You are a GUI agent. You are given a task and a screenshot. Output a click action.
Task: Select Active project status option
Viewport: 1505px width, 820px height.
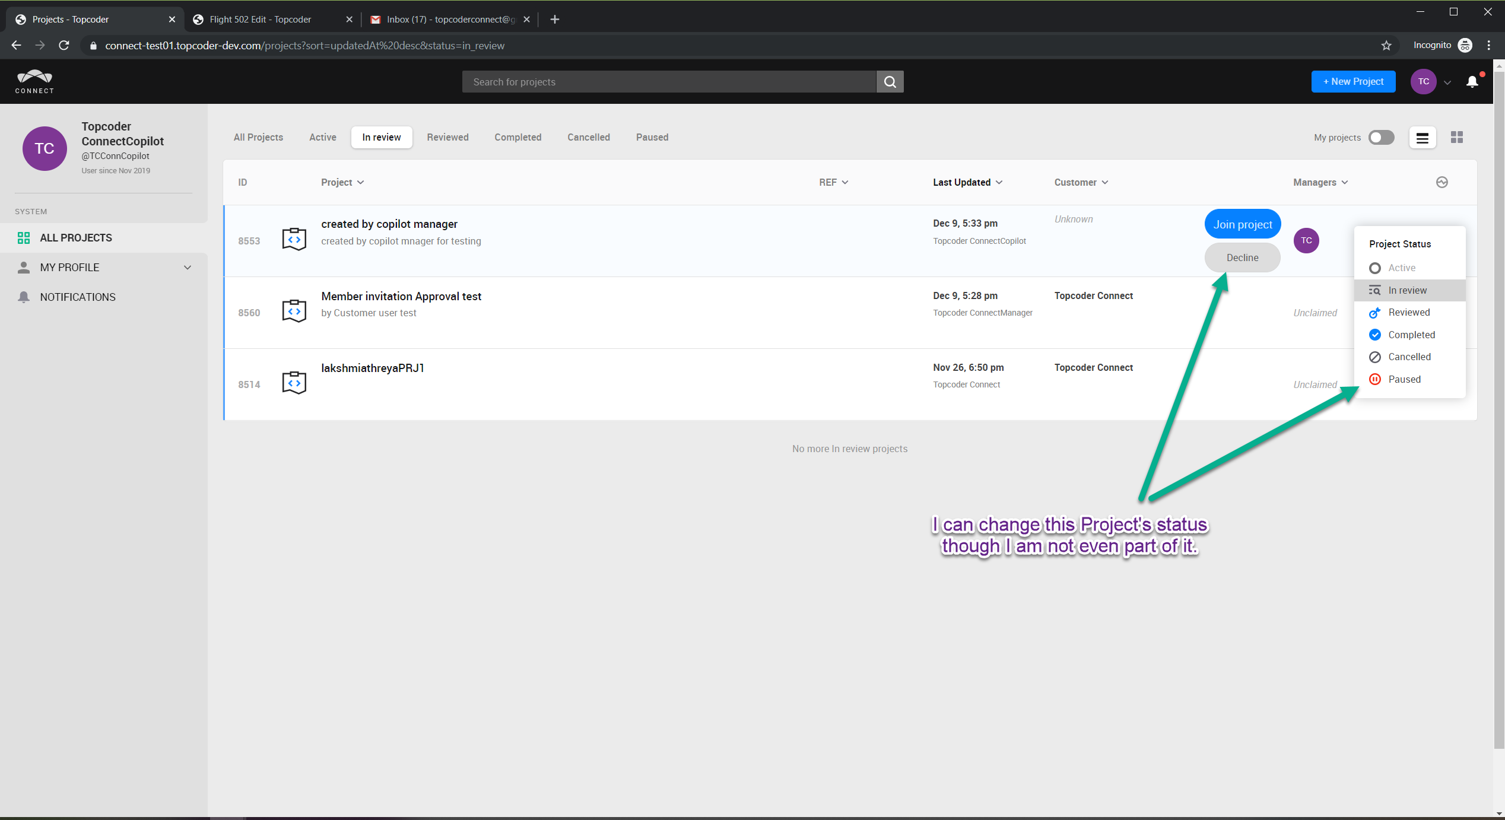1401,268
